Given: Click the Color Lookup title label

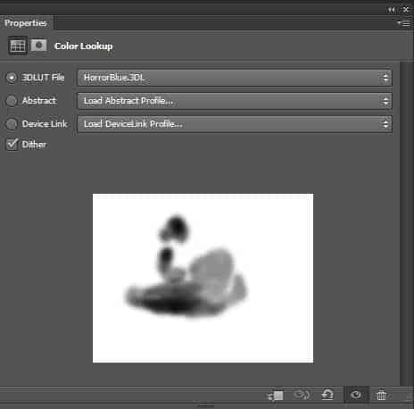Looking at the screenshot, I should (x=84, y=46).
